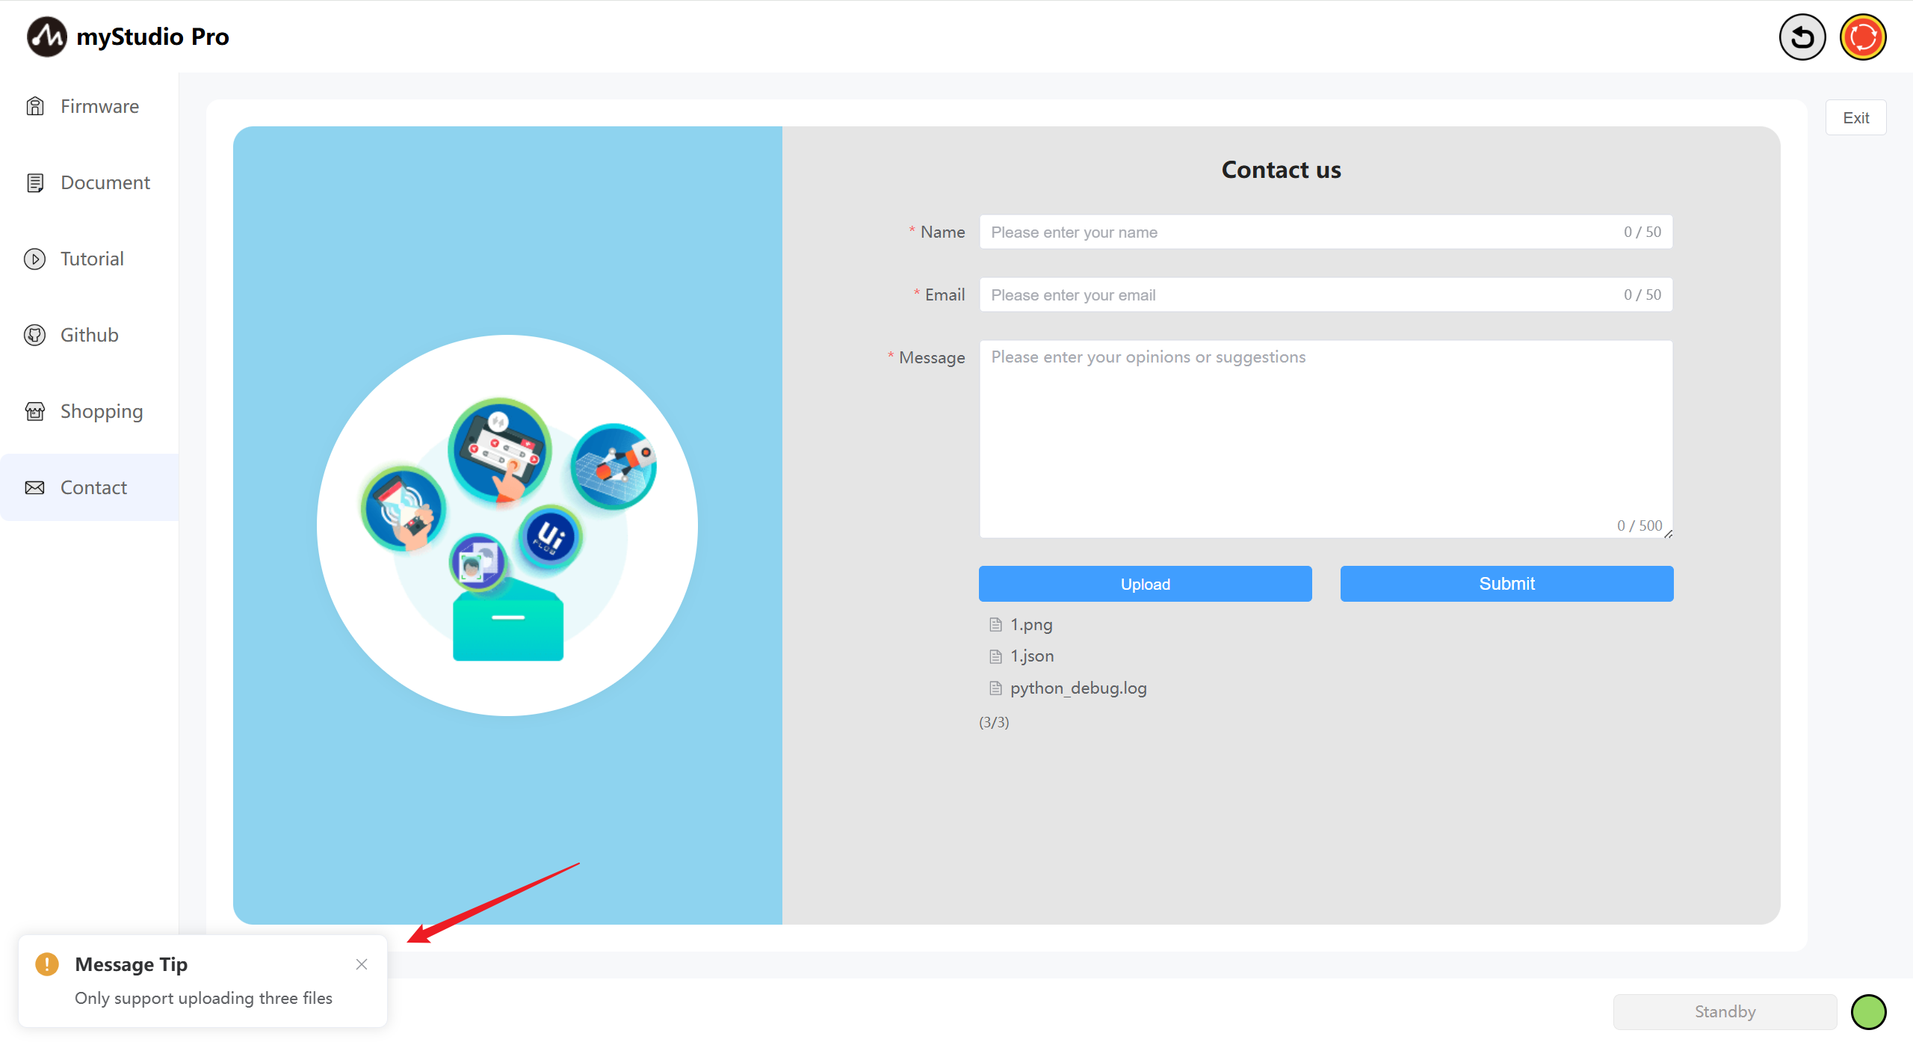This screenshot has width=1913, height=1045.
Task: Click the Firmware sidebar icon
Action: point(35,106)
